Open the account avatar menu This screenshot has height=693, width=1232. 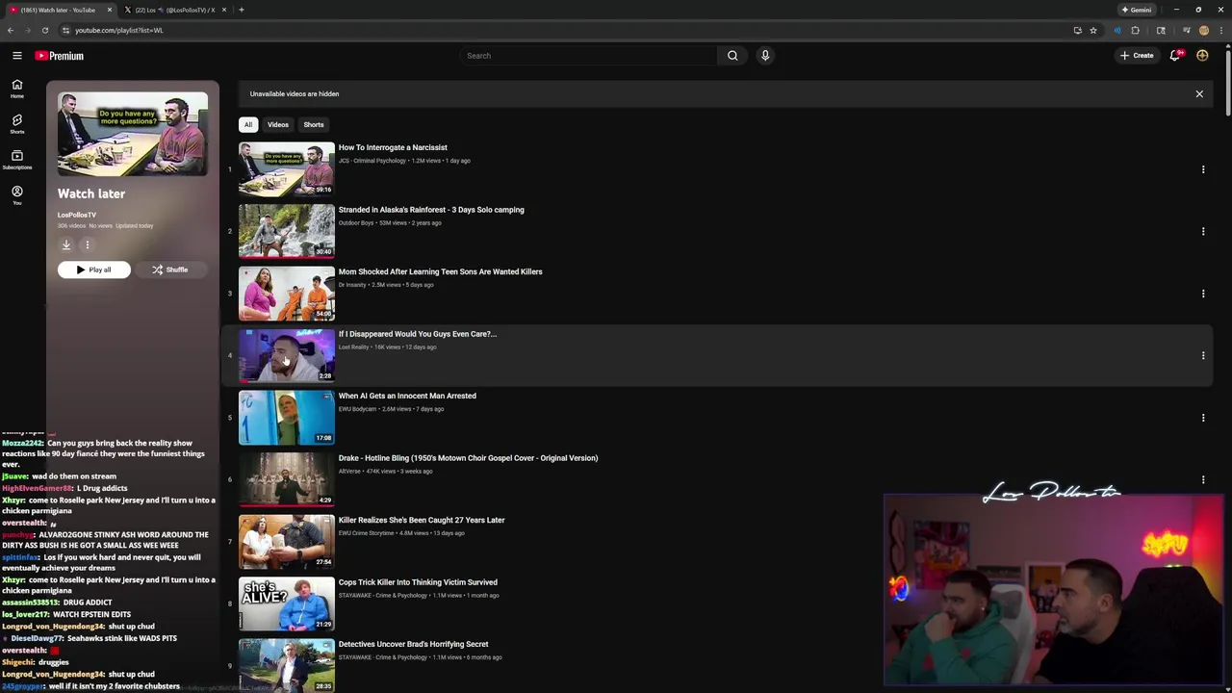tap(1202, 56)
